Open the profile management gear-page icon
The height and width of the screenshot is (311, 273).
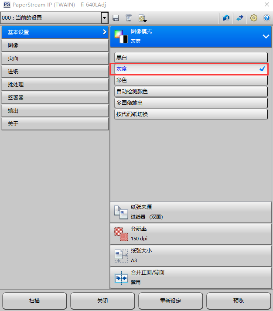coord(143,18)
